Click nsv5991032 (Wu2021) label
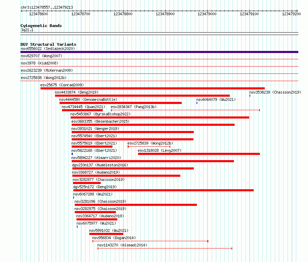 (109, 230)
